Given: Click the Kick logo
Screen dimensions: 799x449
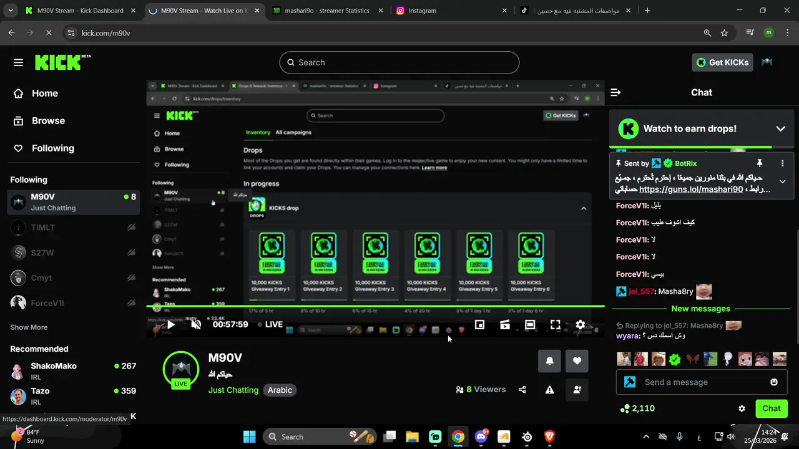Looking at the screenshot, I should [x=62, y=62].
